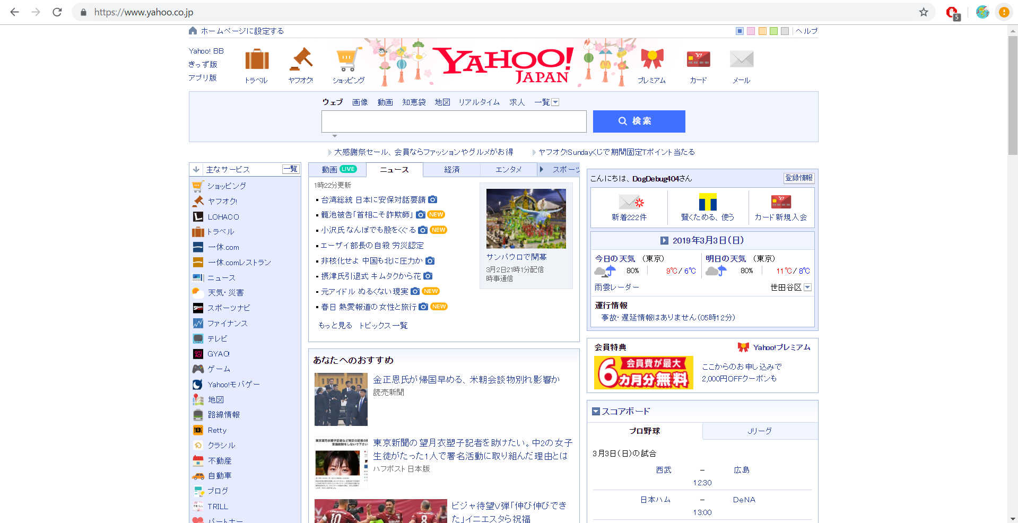This screenshot has width=1018, height=523.
Task: Click the T-point icon above 賢くためる、使う
Action: (x=708, y=202)
